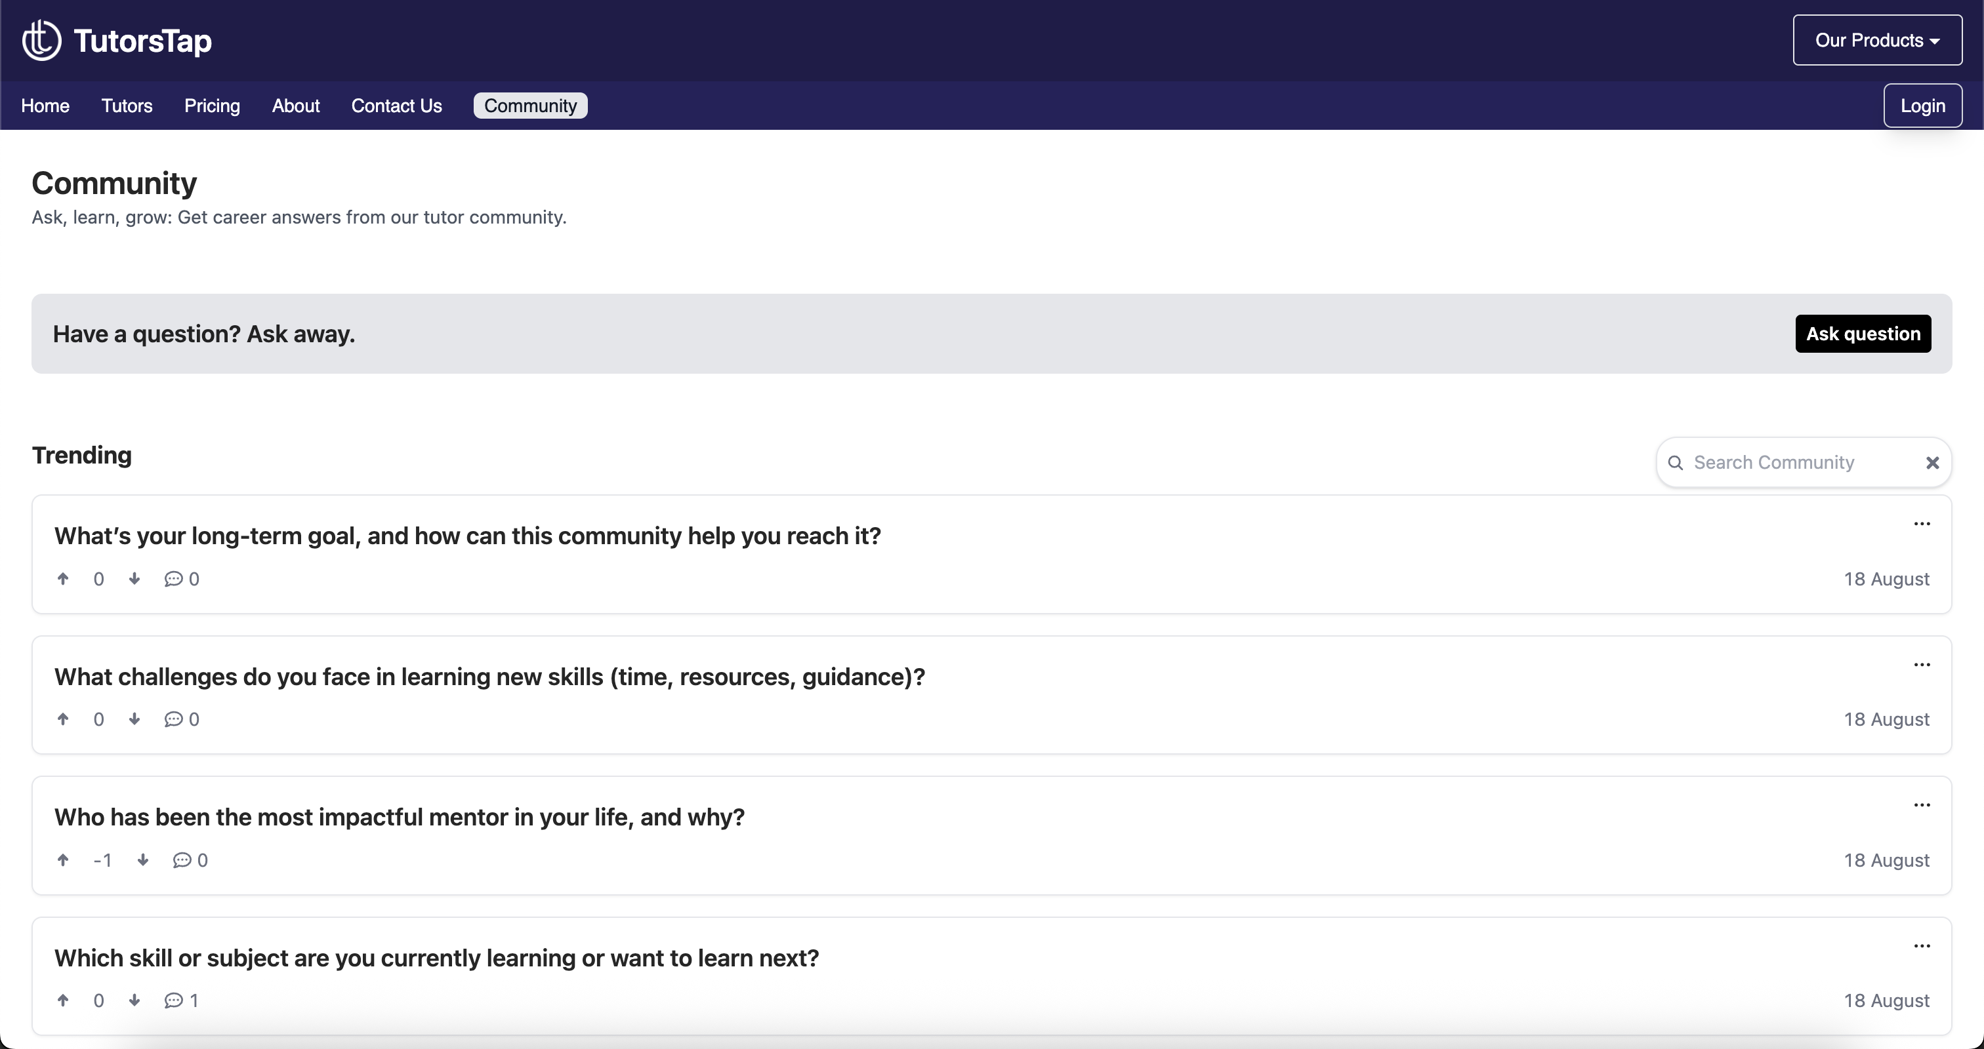Upvote the skill learning question

[64, 1000]
